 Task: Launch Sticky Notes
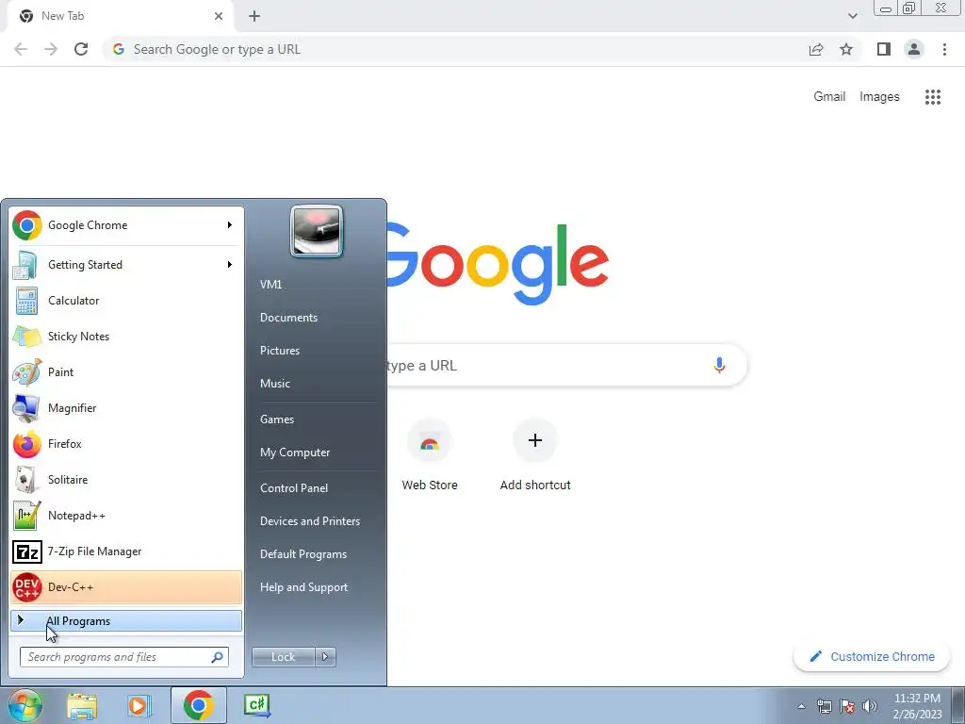pyautogui.click(x=126, y=337)
